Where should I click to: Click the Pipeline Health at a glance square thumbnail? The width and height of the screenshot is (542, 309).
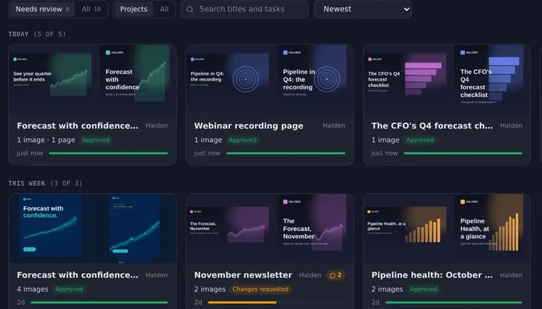(x=490, y=224)
